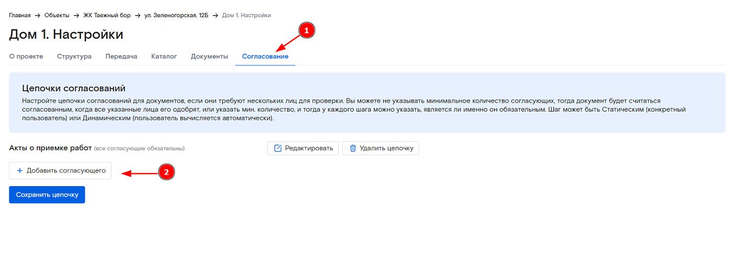Open the Документы tab
This screenshot has width=732, height=255.
pyautogui.click(x=209, y=56)
